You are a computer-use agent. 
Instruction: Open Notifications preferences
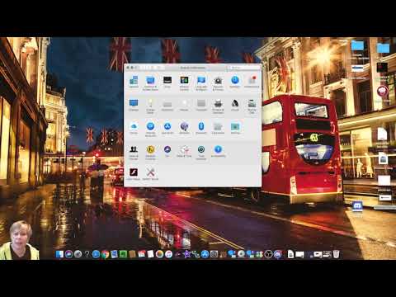coord(252,80)
